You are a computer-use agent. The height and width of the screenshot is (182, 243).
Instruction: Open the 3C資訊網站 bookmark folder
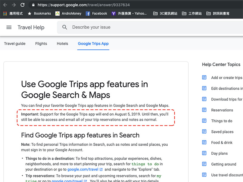(x=165, y=14)
